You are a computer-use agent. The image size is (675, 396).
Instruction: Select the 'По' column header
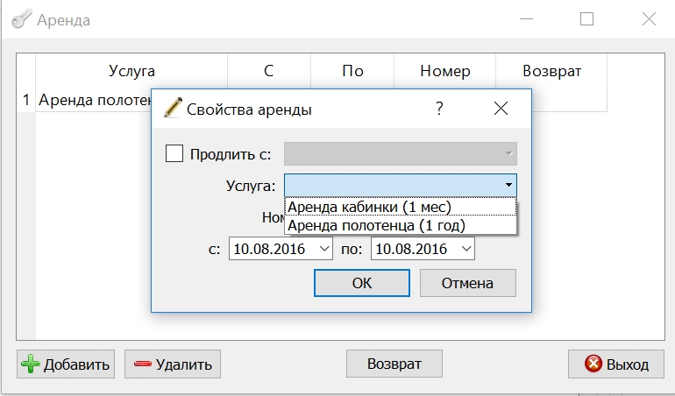tap(352, 71)
